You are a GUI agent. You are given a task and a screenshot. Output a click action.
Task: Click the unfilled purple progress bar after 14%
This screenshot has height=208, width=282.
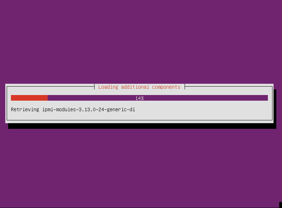click(206, 98)
